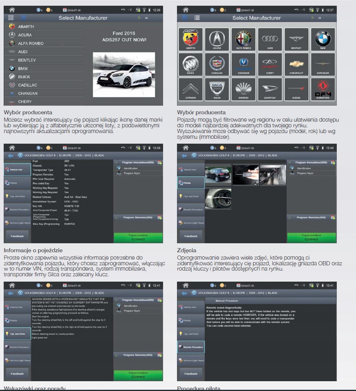This screenshot has height=391, width=356.
Task: Click the white Ford Focus promo image
Action: 124,75
